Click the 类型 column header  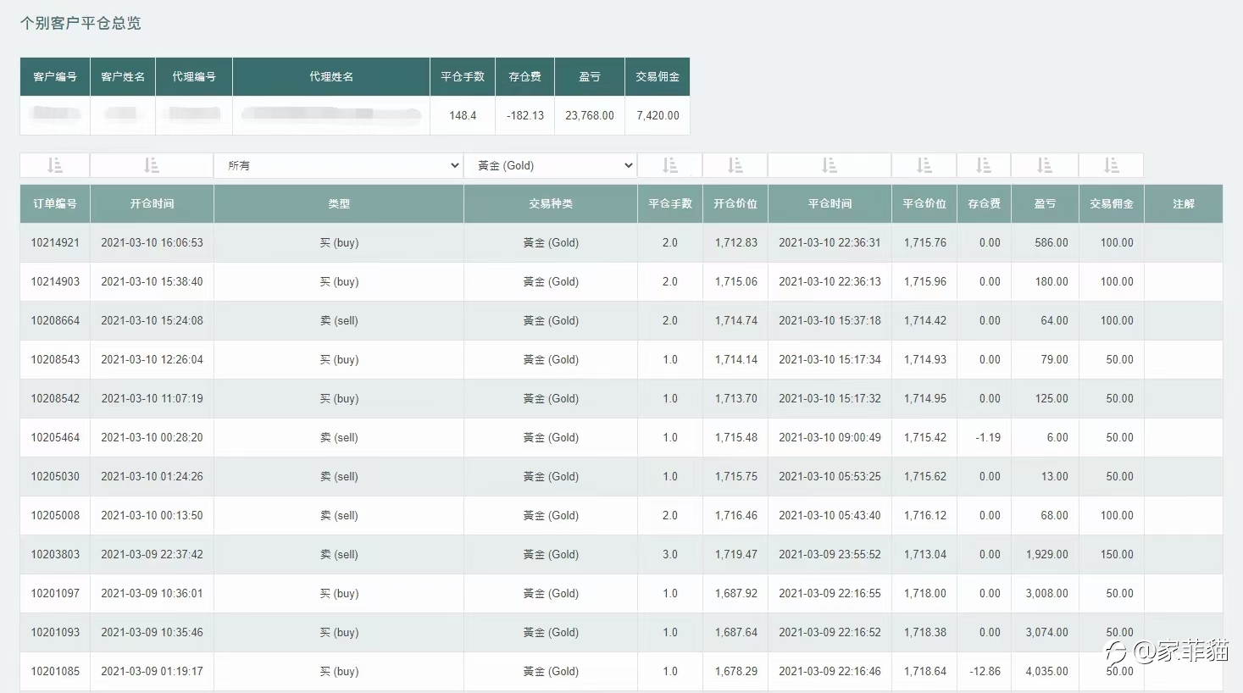(x=339, y=203)
